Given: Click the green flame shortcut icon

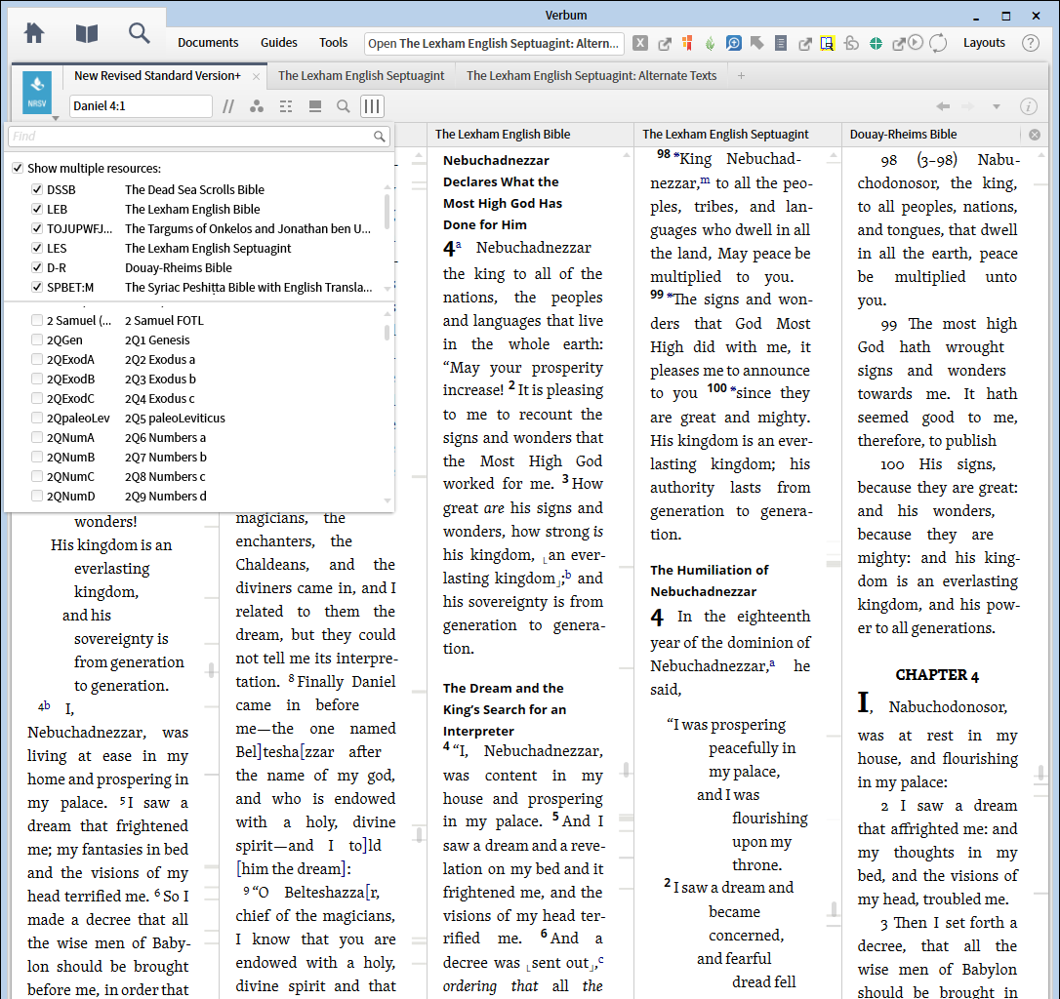Looking at the screenshot, I should [x=710, y=43].
